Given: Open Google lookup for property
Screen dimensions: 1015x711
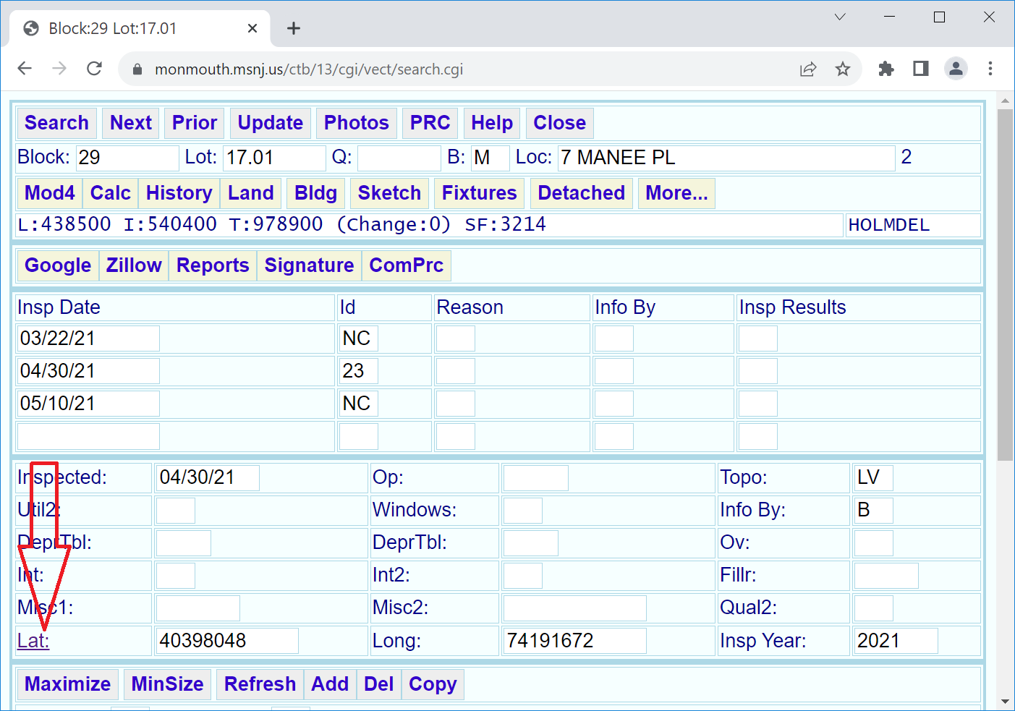Looking at the screenshot, I should [58, 265].
